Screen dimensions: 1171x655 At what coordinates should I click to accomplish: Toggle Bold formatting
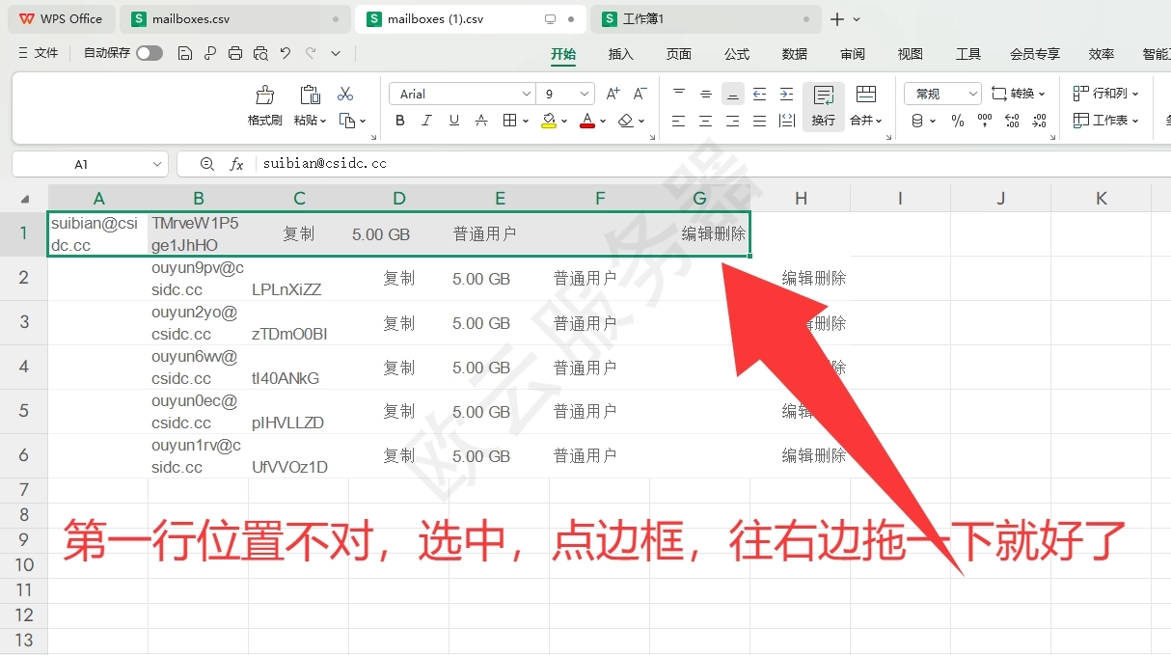[x=400, y=121]
